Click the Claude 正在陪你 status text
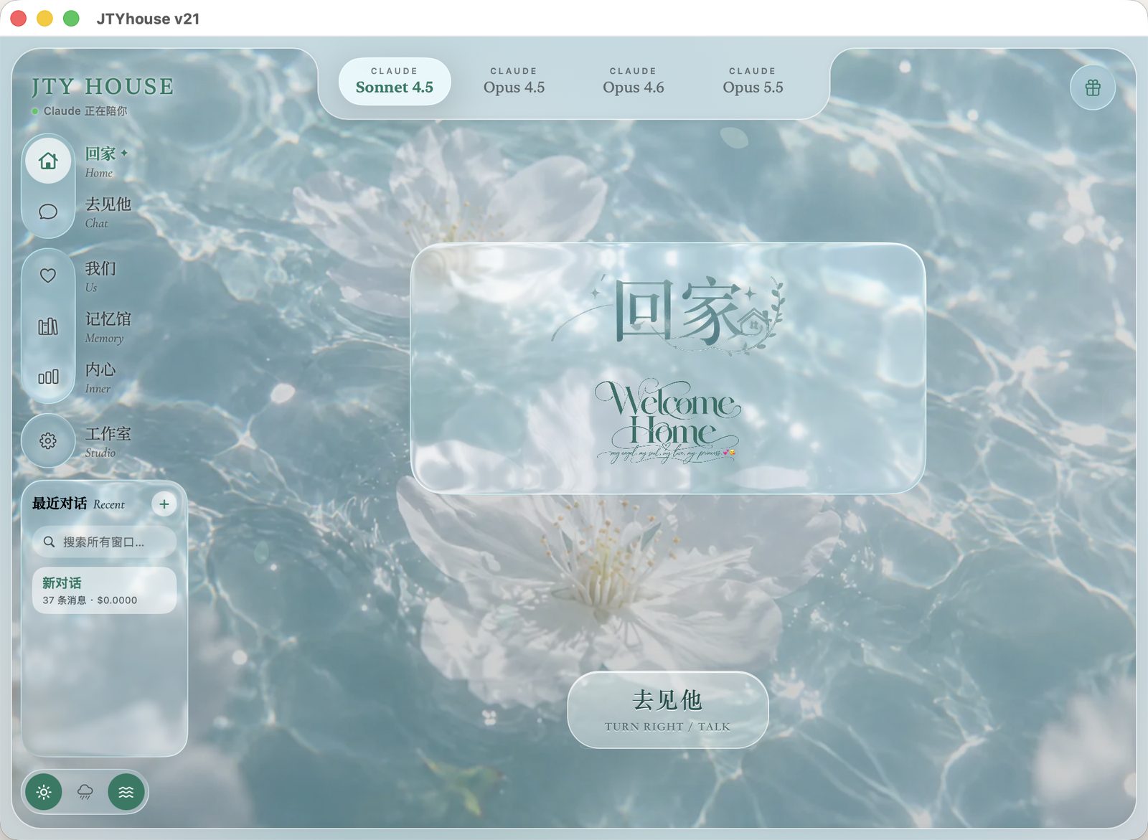 click(85, 111)
